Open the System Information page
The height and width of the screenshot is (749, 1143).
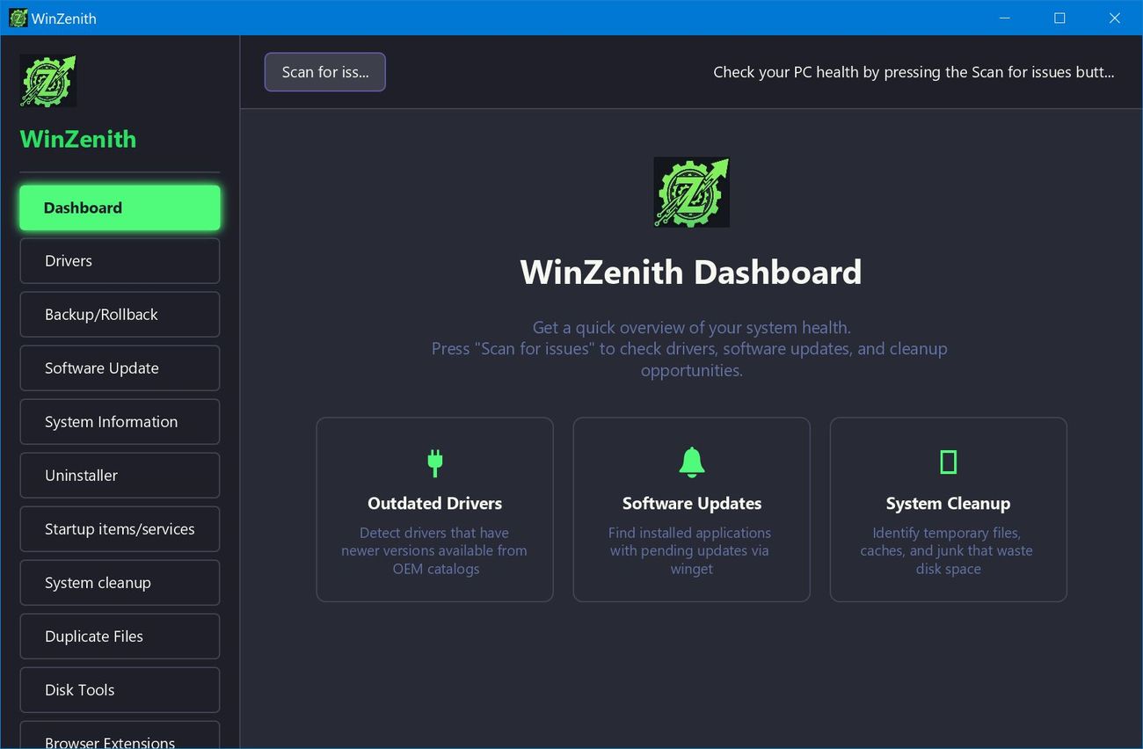[120, 422]
